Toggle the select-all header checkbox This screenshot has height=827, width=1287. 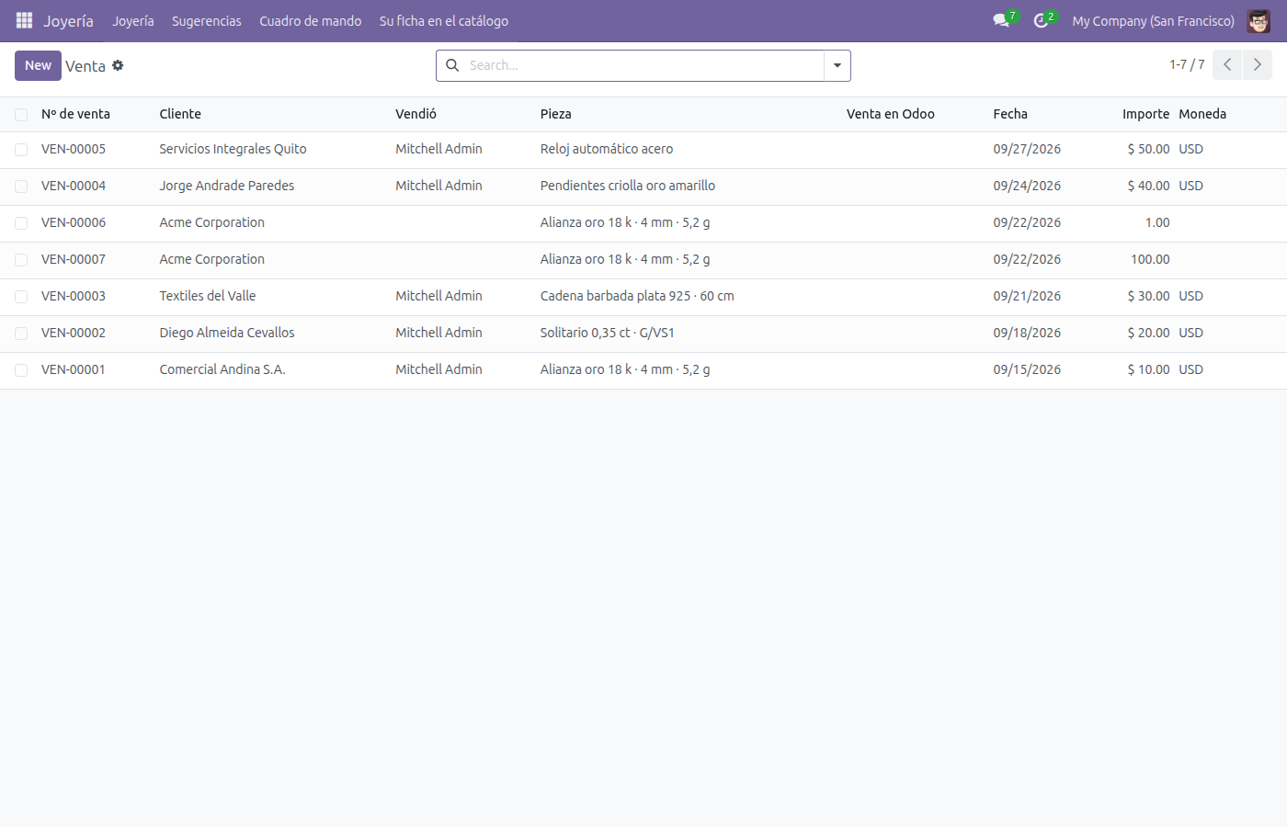21,115
